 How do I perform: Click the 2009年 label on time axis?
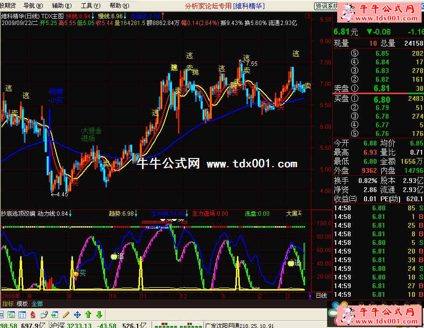tap(11, 296)
